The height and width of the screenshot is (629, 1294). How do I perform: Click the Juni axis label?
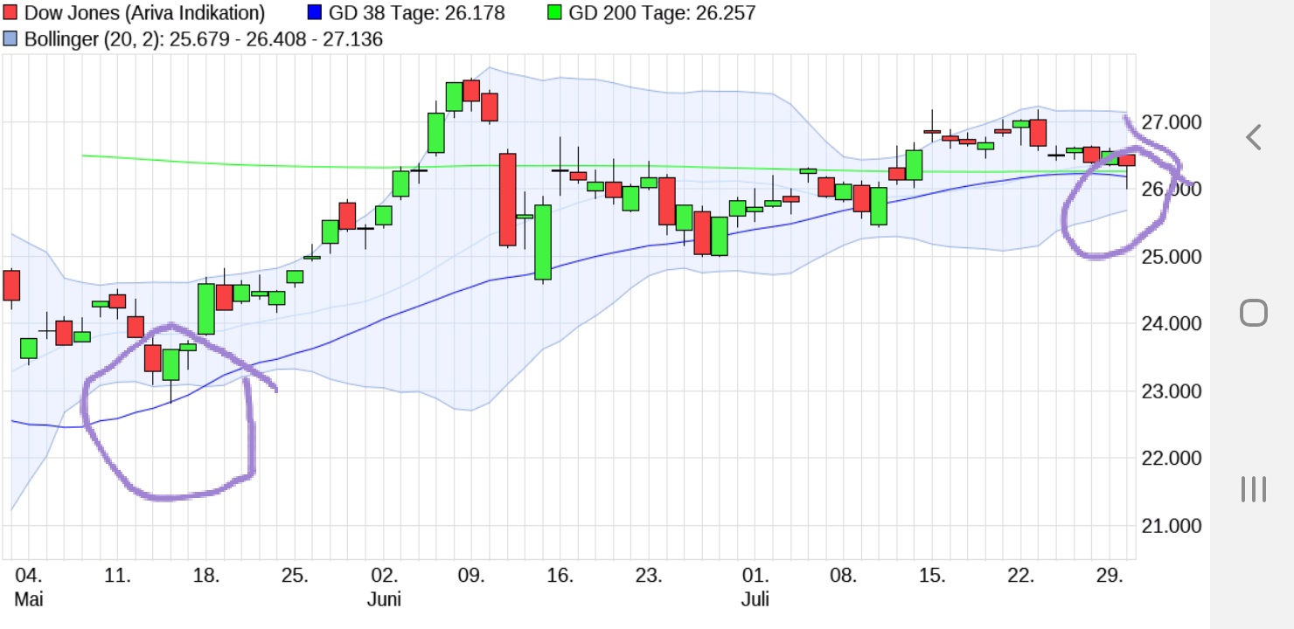tap(386, 599)
